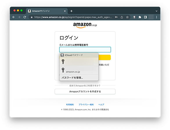Open the プライバシー規約 link
This screenshot has height=130, width=170.
click(x=86, y=104)
